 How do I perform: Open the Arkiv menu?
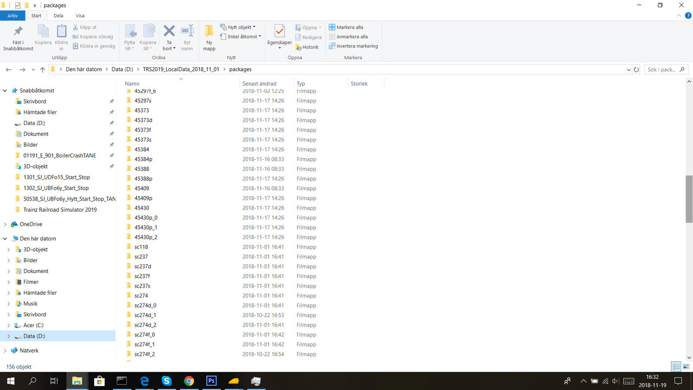point(12,15)
